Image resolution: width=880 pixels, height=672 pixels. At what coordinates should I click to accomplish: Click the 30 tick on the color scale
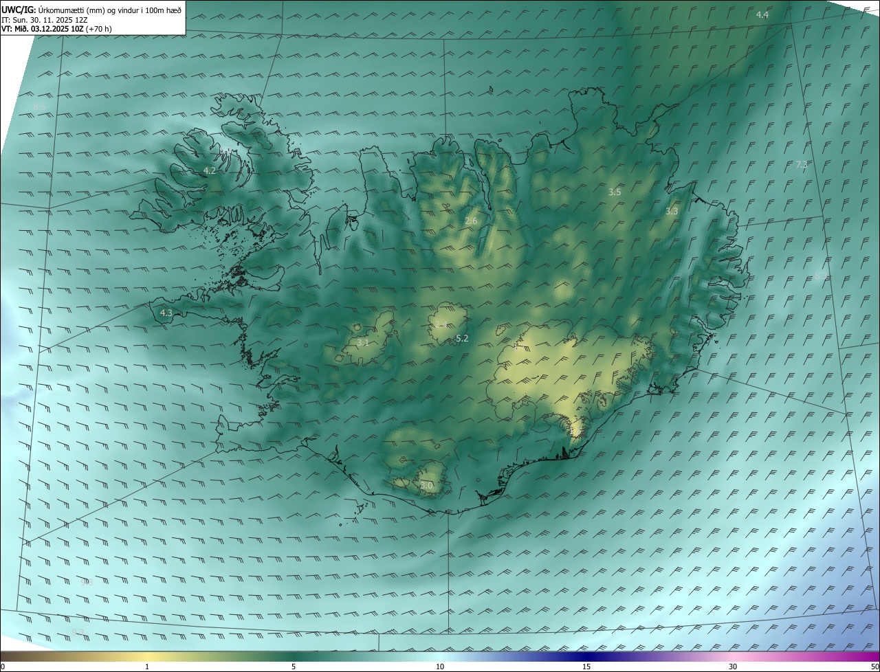click(x=733, y=667)
